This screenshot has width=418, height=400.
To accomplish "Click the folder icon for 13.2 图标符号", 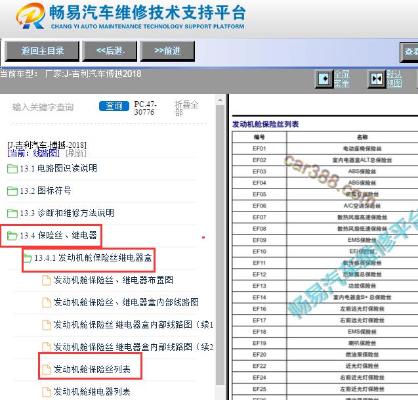I will pos(12,191).
